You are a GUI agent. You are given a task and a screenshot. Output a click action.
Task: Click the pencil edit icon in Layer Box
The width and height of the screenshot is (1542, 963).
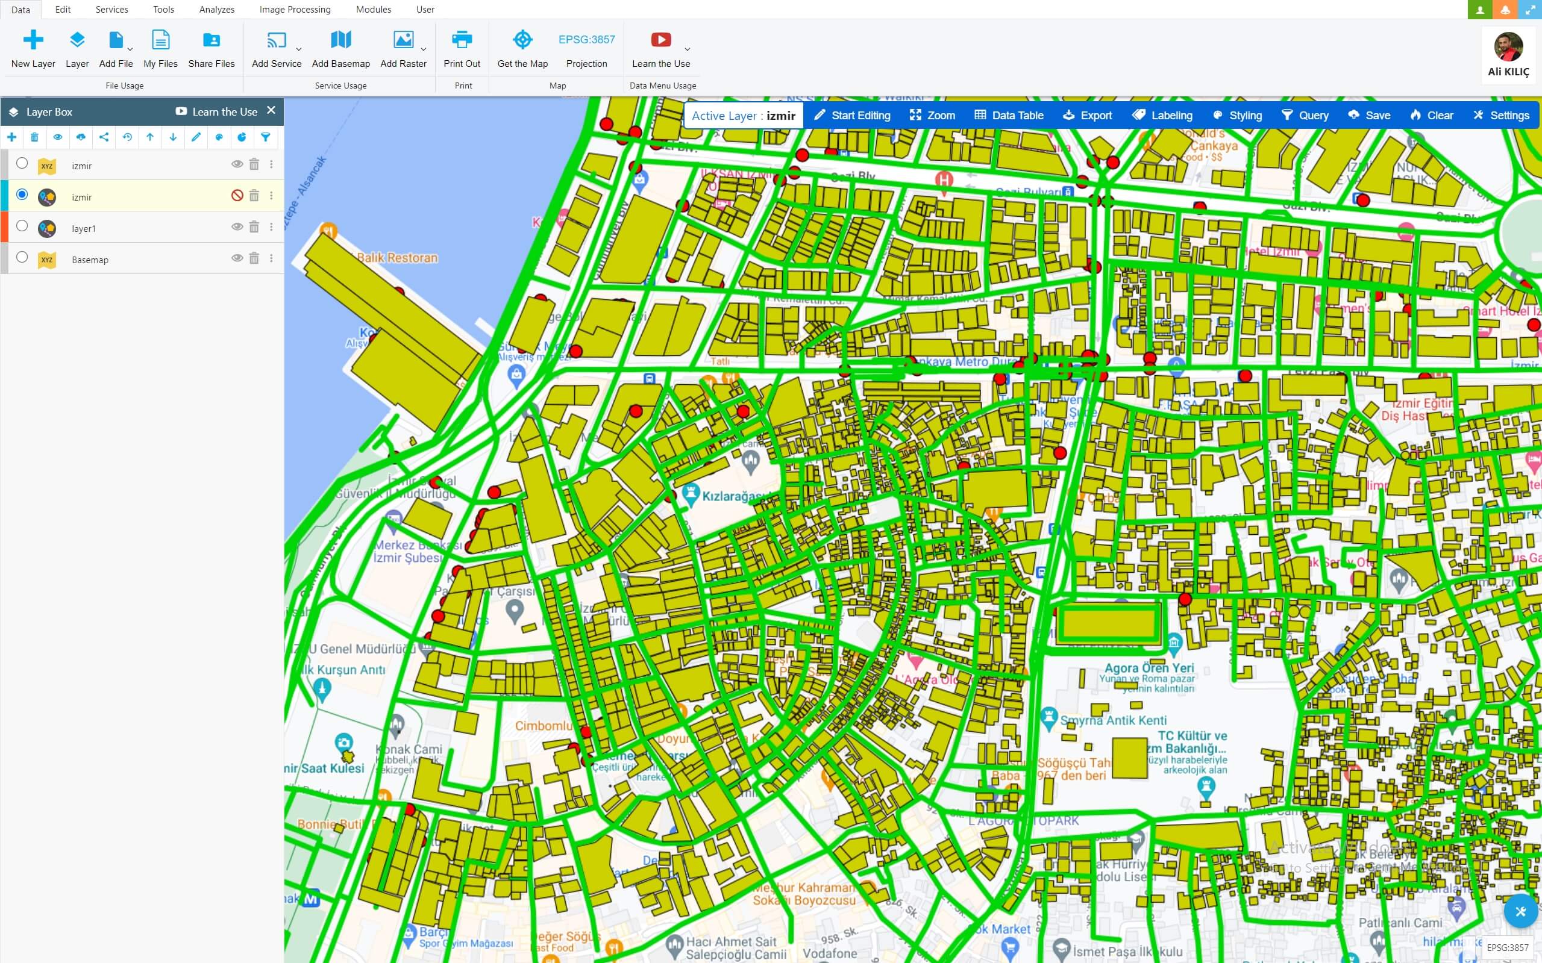click(x=196, y=137)
